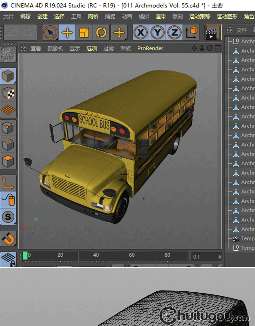Switch to Points mode
The height and width of the screenshot is (326, 255).
tap(8, 128)
